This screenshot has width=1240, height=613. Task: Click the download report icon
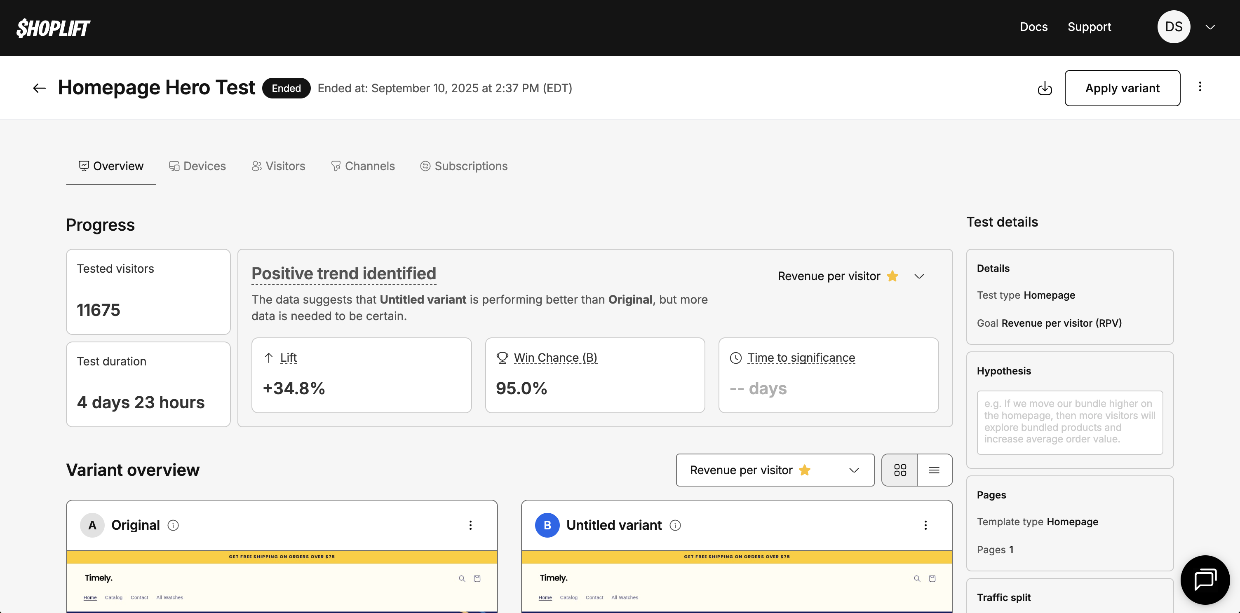coord(1045,89)
